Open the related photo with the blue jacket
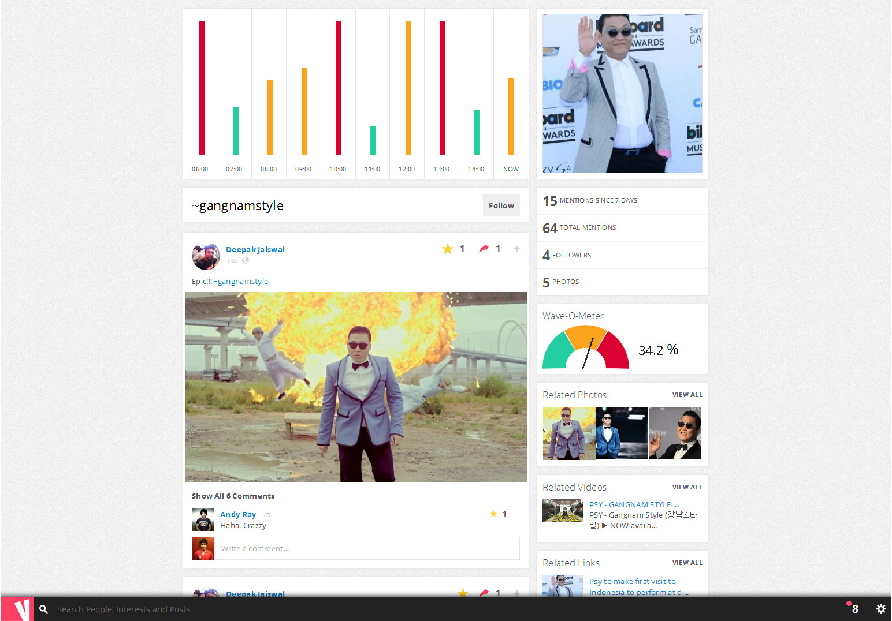This screenshot has width=892, height=621. 622,433
